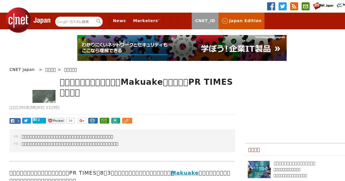Image resolution: width=345 pixels, height=181 pixels.
Task: Tweet this article via share bar
Action: (x=26, y=121)
